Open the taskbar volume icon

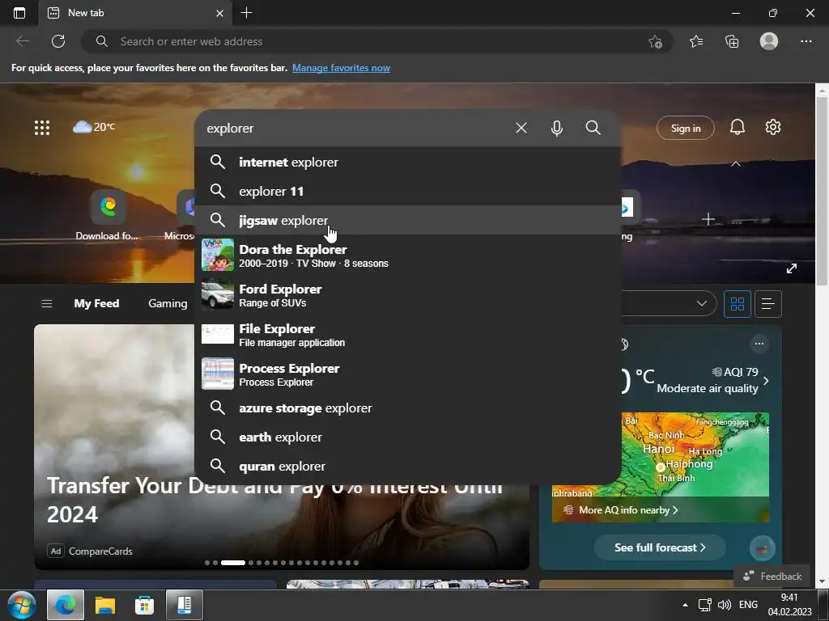pos(725,605)
